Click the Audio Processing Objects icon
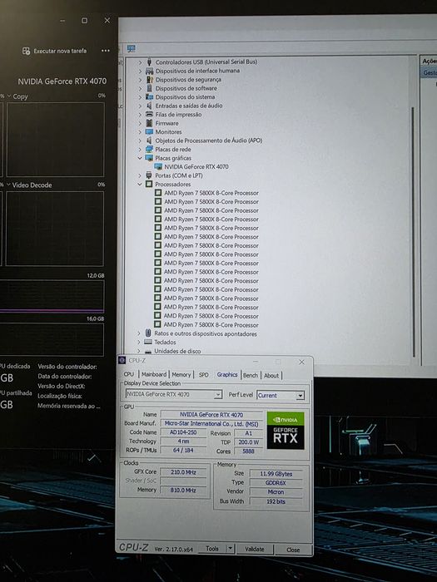Screen dimensions: 437x582 [x=149, y=141]
